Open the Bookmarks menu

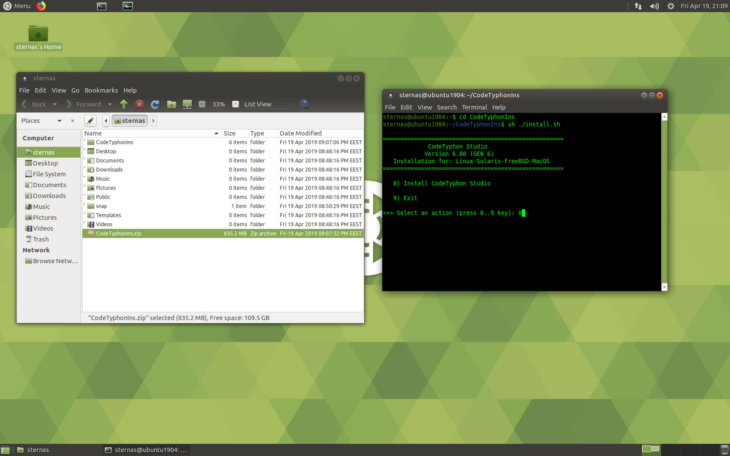point(101,90)
